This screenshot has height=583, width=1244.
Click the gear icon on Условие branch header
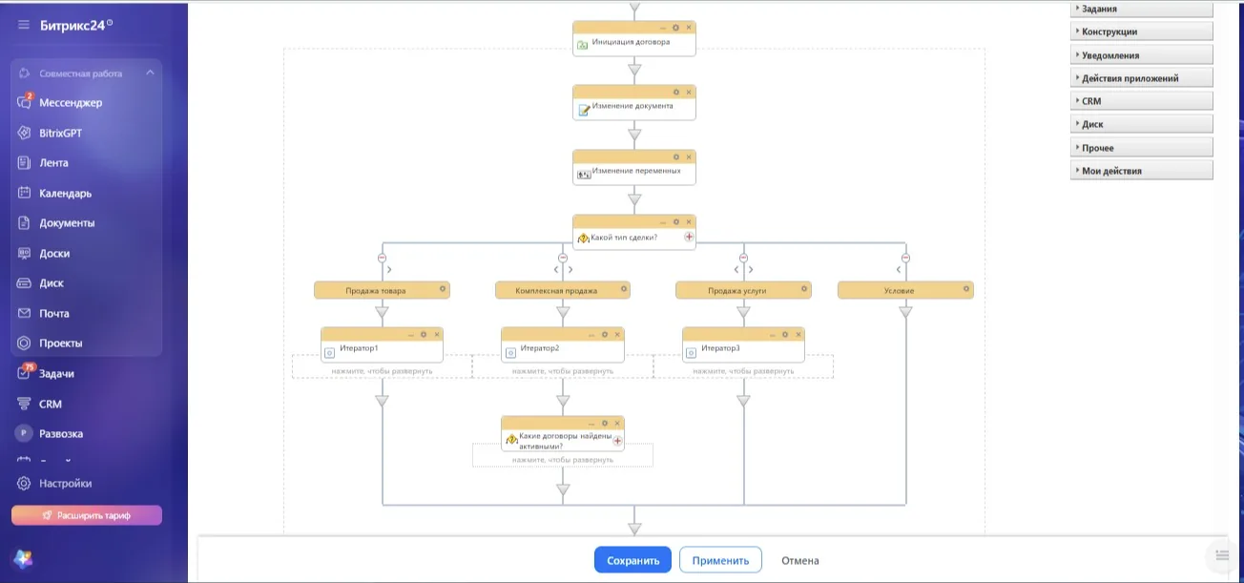click(966, 287)
